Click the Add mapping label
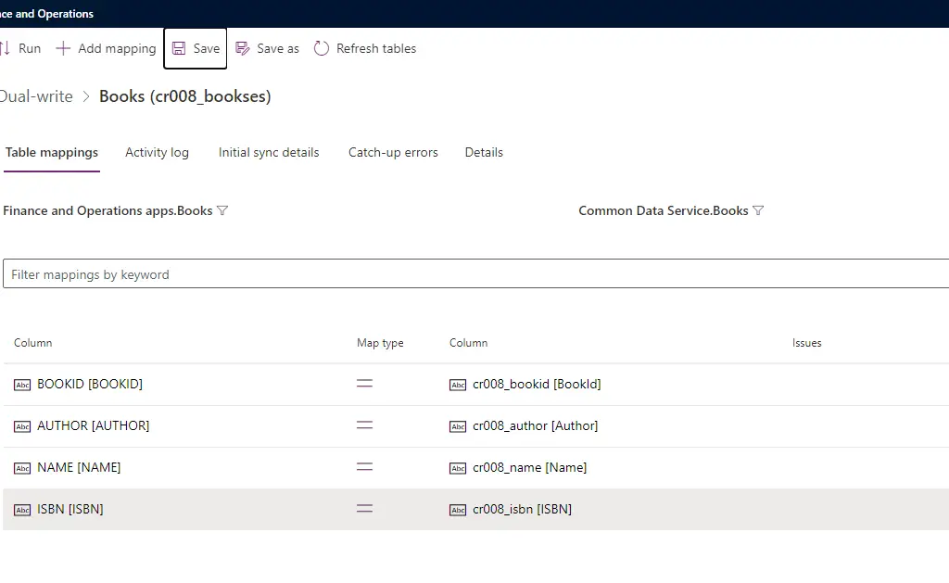Screen dimensions: 949x583 (117, 48)
